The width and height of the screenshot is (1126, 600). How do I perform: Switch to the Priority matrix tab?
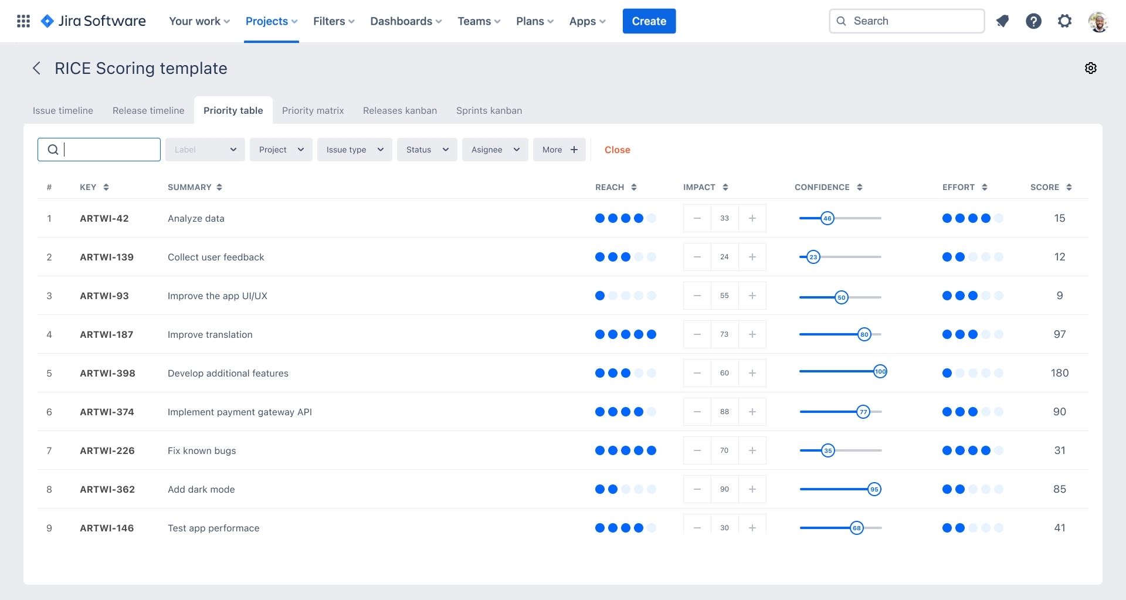point(313,110)
